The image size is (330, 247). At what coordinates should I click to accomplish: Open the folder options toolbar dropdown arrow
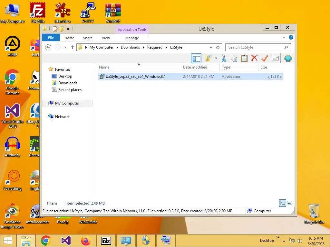tap(216, 58)
